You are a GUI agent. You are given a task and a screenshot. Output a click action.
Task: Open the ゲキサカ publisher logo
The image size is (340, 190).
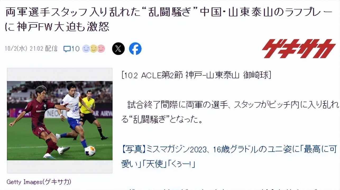(x=299, y=49)
